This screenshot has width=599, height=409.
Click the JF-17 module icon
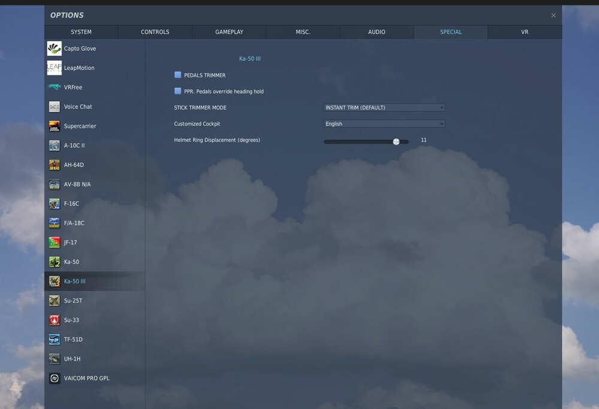point(54,242)
